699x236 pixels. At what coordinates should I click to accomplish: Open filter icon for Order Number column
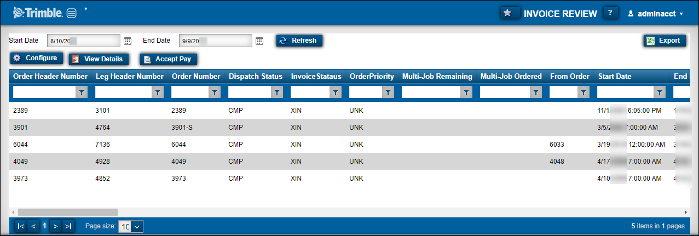click(215, 94)
